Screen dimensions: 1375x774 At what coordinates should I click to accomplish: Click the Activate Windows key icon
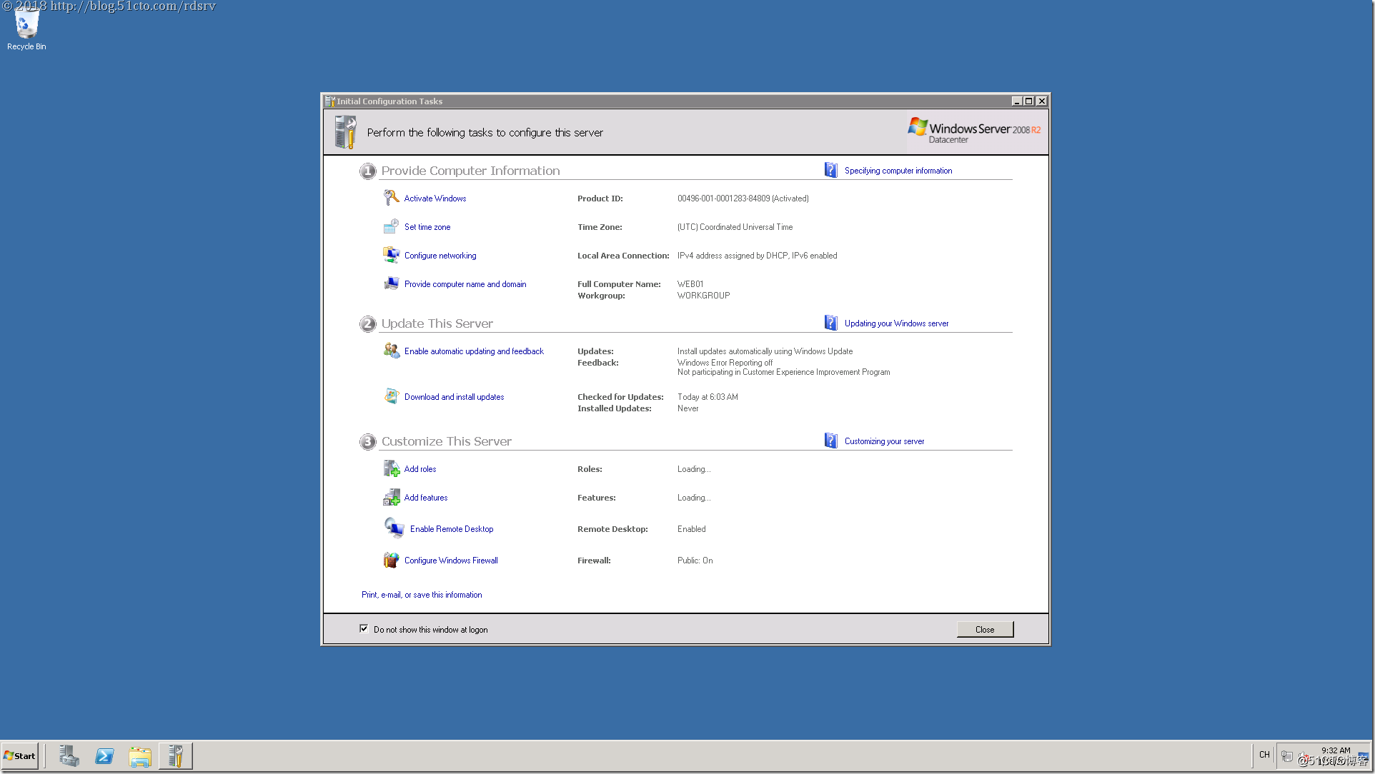[391, 198]
